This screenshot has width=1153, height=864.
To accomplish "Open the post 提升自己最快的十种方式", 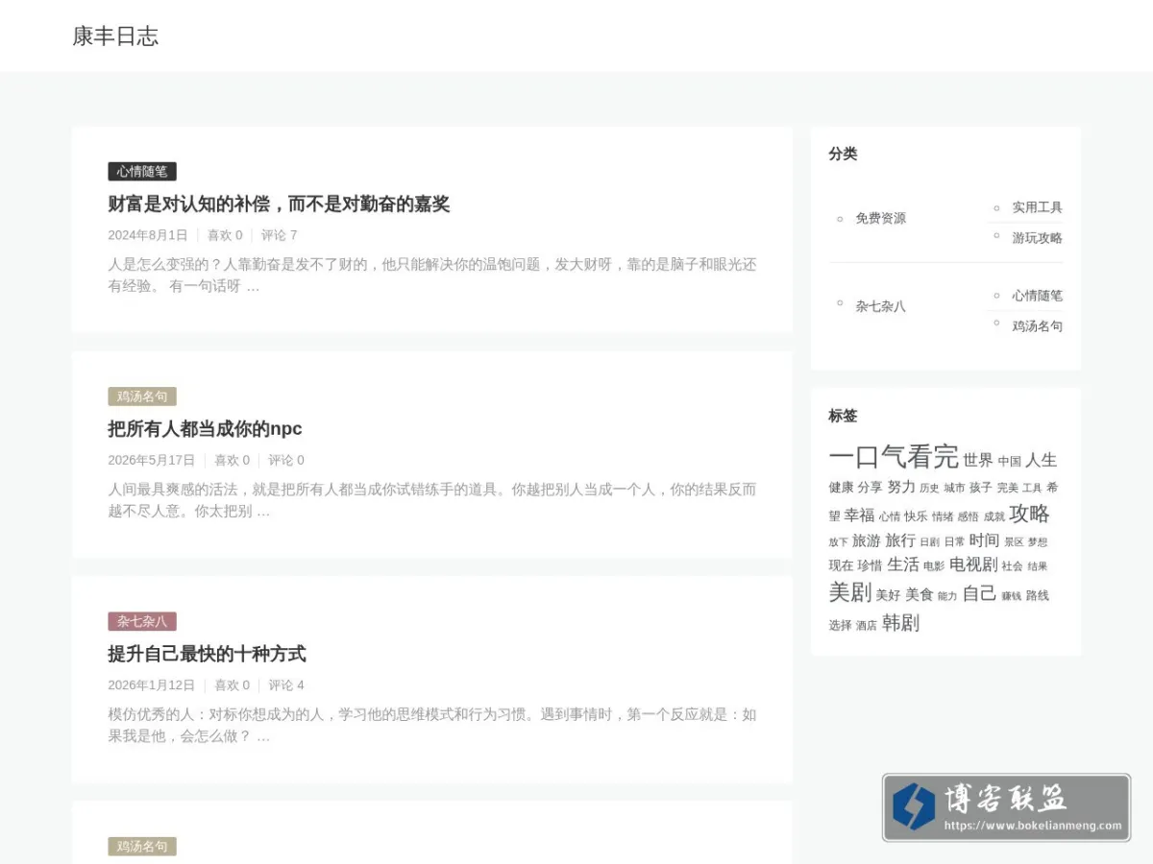I will (207, 655).
